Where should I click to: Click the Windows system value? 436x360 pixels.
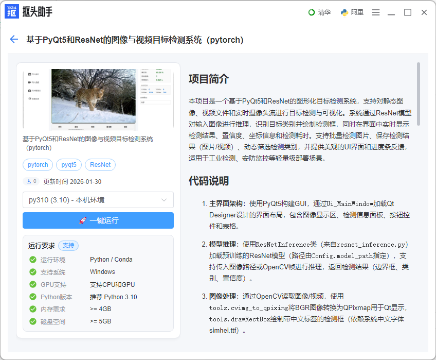102,271
